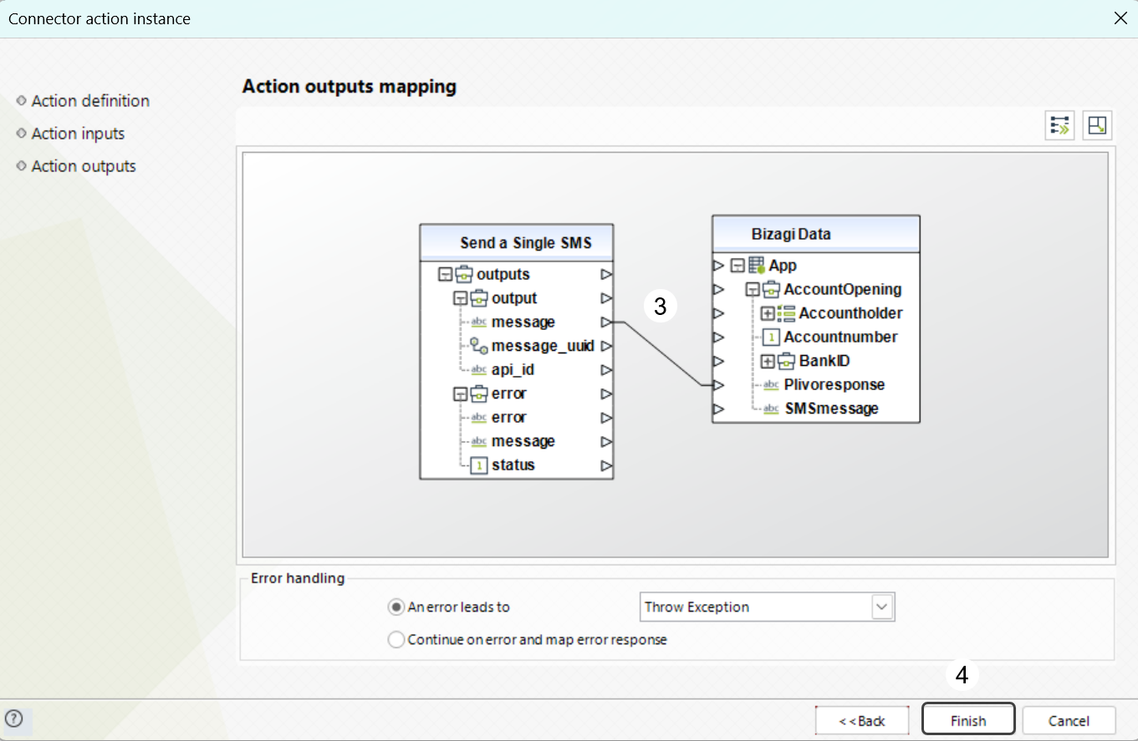The width and height of the screenshot is (1138, 741).
Task: Click output connector arrow of api_id
Action: (x=606, y=370)
